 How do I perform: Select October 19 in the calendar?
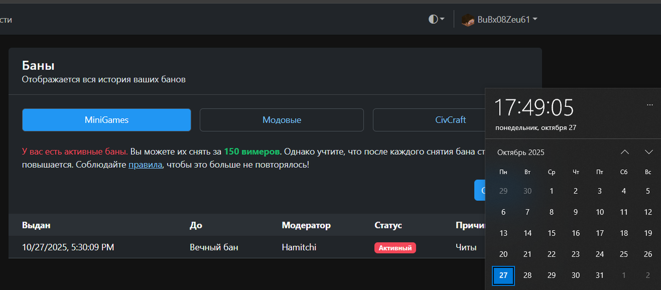pos(648,233)
